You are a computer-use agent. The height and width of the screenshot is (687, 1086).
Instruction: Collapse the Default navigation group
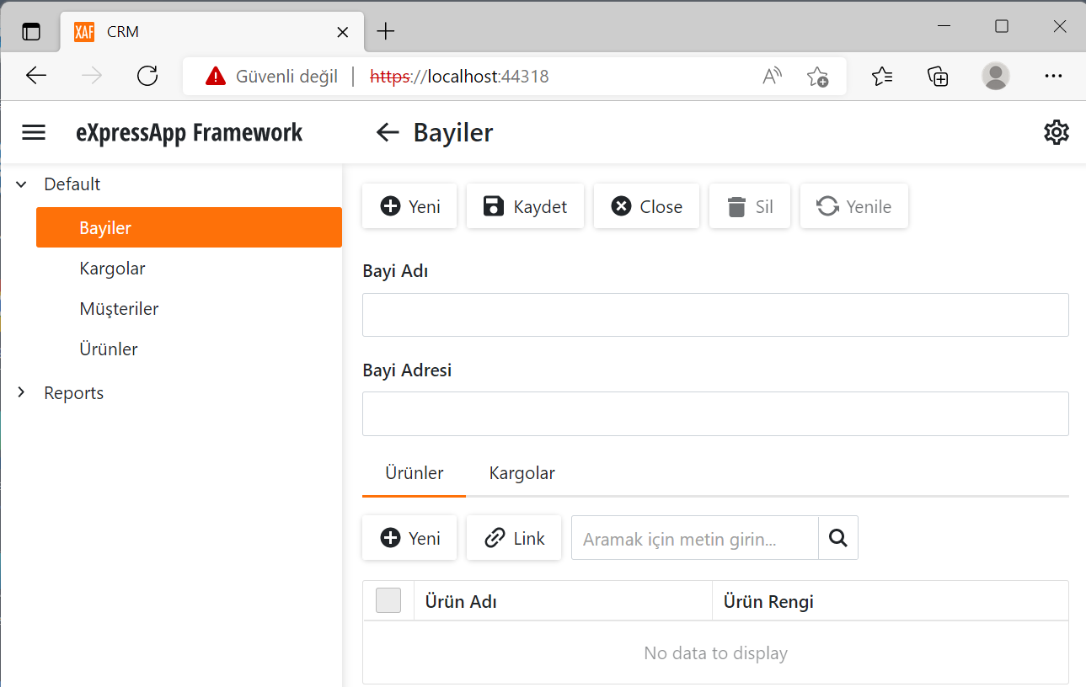pyautogui.click(x=20, y=184)
